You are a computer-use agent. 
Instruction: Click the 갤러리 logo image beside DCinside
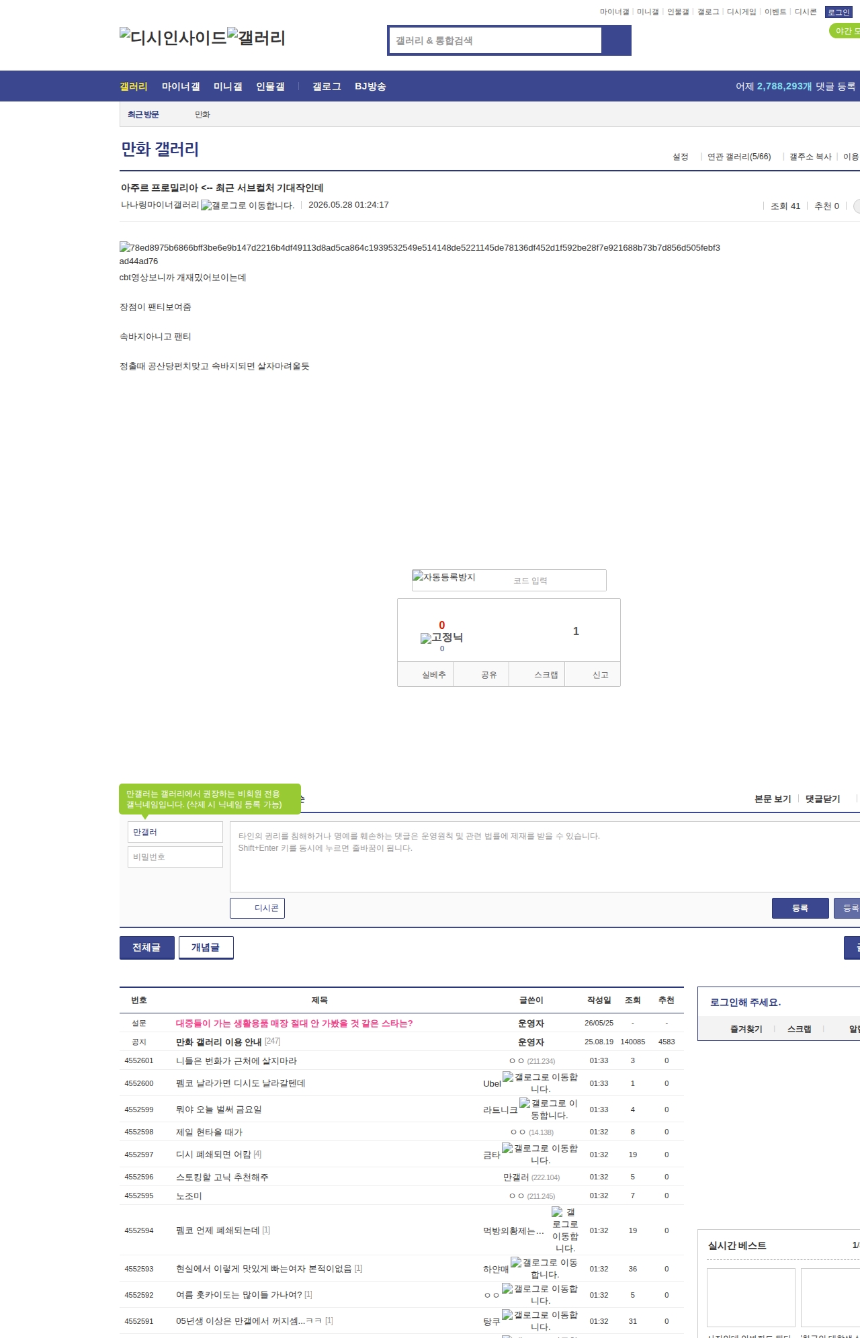[256, 37]
